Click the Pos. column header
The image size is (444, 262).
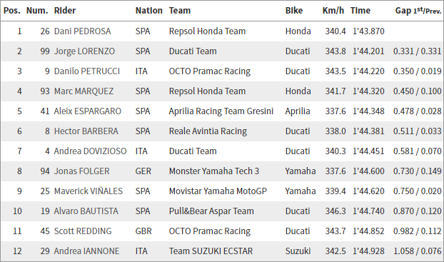tap(12, 11)
